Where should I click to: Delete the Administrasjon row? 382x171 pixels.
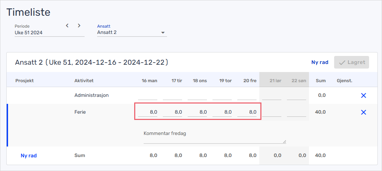coord(363,95)
